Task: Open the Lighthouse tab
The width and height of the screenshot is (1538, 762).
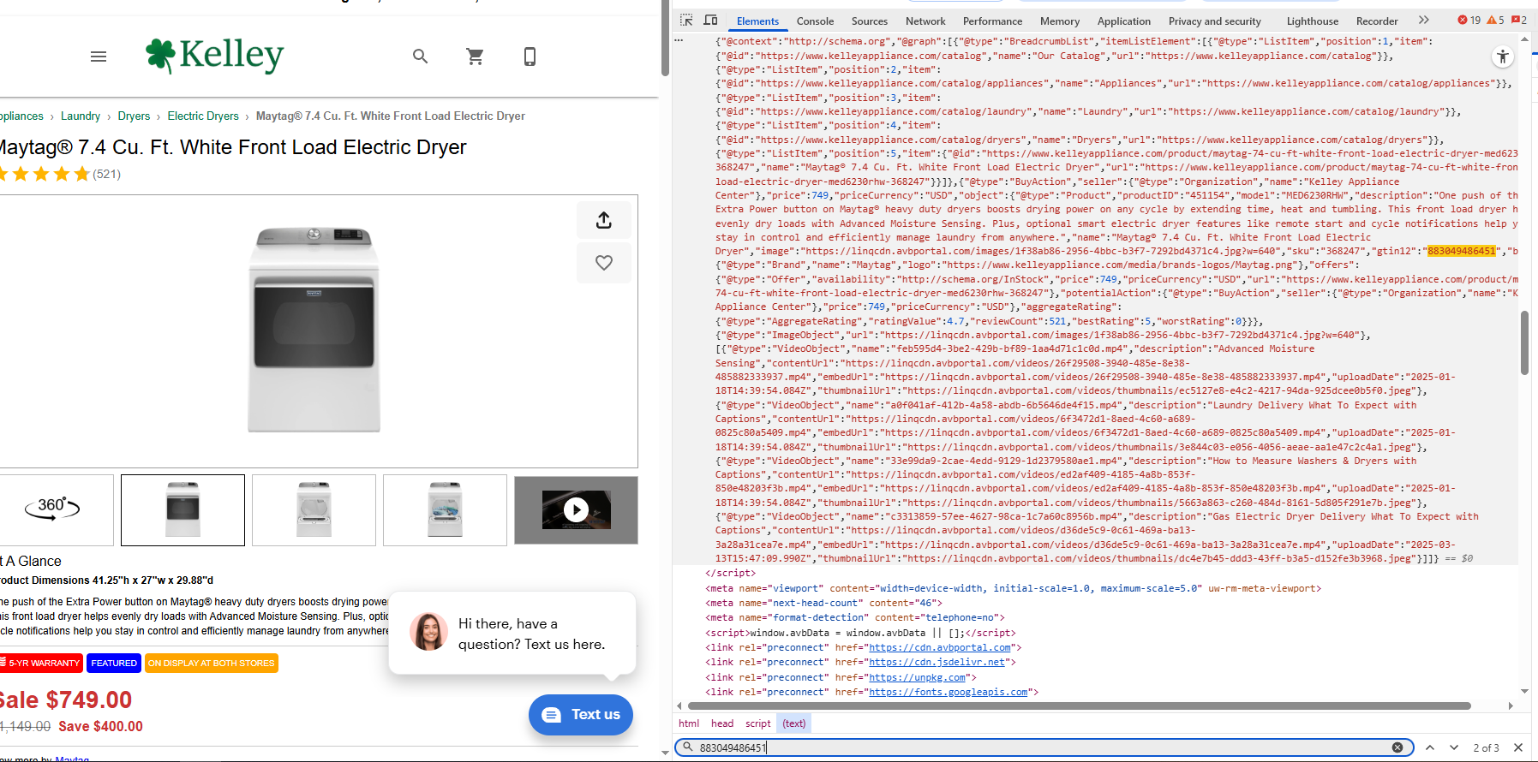Action: click(1312, 21)
